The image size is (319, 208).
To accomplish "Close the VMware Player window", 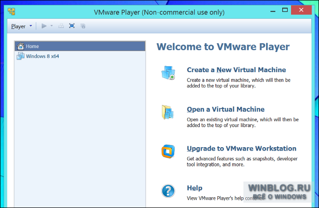I will pos(301,10).
